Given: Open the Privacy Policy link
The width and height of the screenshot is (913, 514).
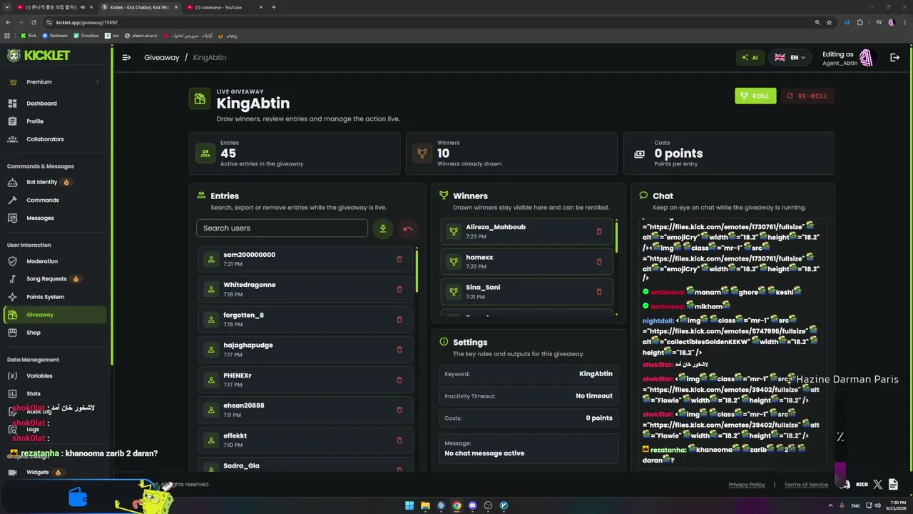Looking at the screenshot, I should click(x=747, y=485).
